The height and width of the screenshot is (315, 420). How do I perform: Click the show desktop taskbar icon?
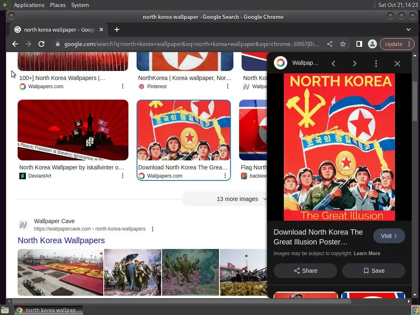click(5, 310)
